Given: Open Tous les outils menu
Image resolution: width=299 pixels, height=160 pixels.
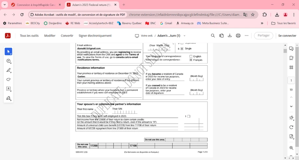Looking at the screenshot, I should [29, 36].
